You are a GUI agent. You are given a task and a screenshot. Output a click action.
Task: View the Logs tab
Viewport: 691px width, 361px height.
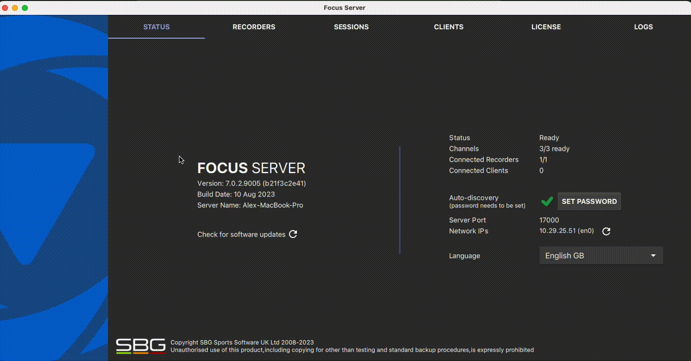(x=643, y=27)
